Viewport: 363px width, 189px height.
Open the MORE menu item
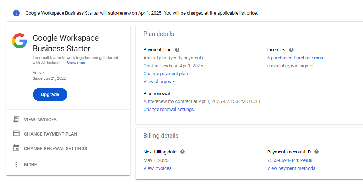pyautogui.click(x=30, y=165)
